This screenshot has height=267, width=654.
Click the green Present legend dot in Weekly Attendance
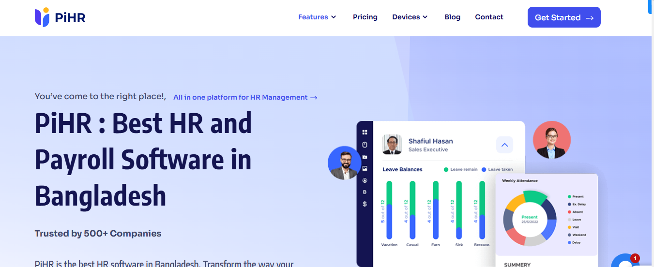tap(569, 197)
